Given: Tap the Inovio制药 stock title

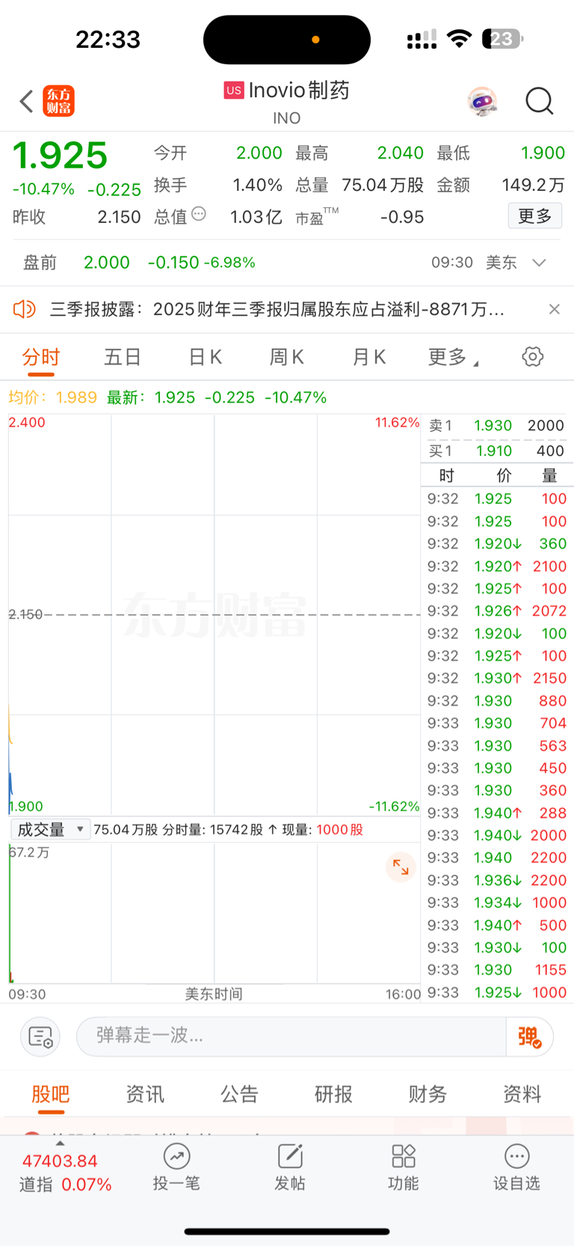Looking at the screenshot, I should tap(299, 91).
